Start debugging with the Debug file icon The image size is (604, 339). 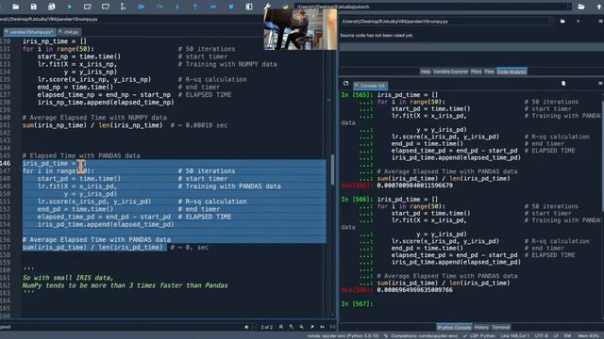[x=142, y=7]
